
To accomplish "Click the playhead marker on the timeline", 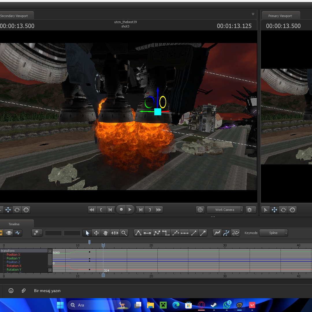I will (103, 245).
